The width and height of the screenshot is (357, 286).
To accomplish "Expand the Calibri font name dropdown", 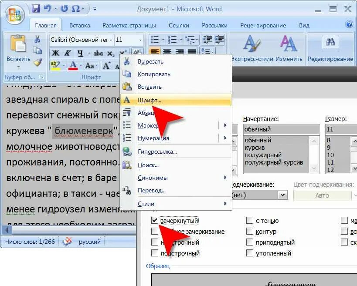I will 111,40.
